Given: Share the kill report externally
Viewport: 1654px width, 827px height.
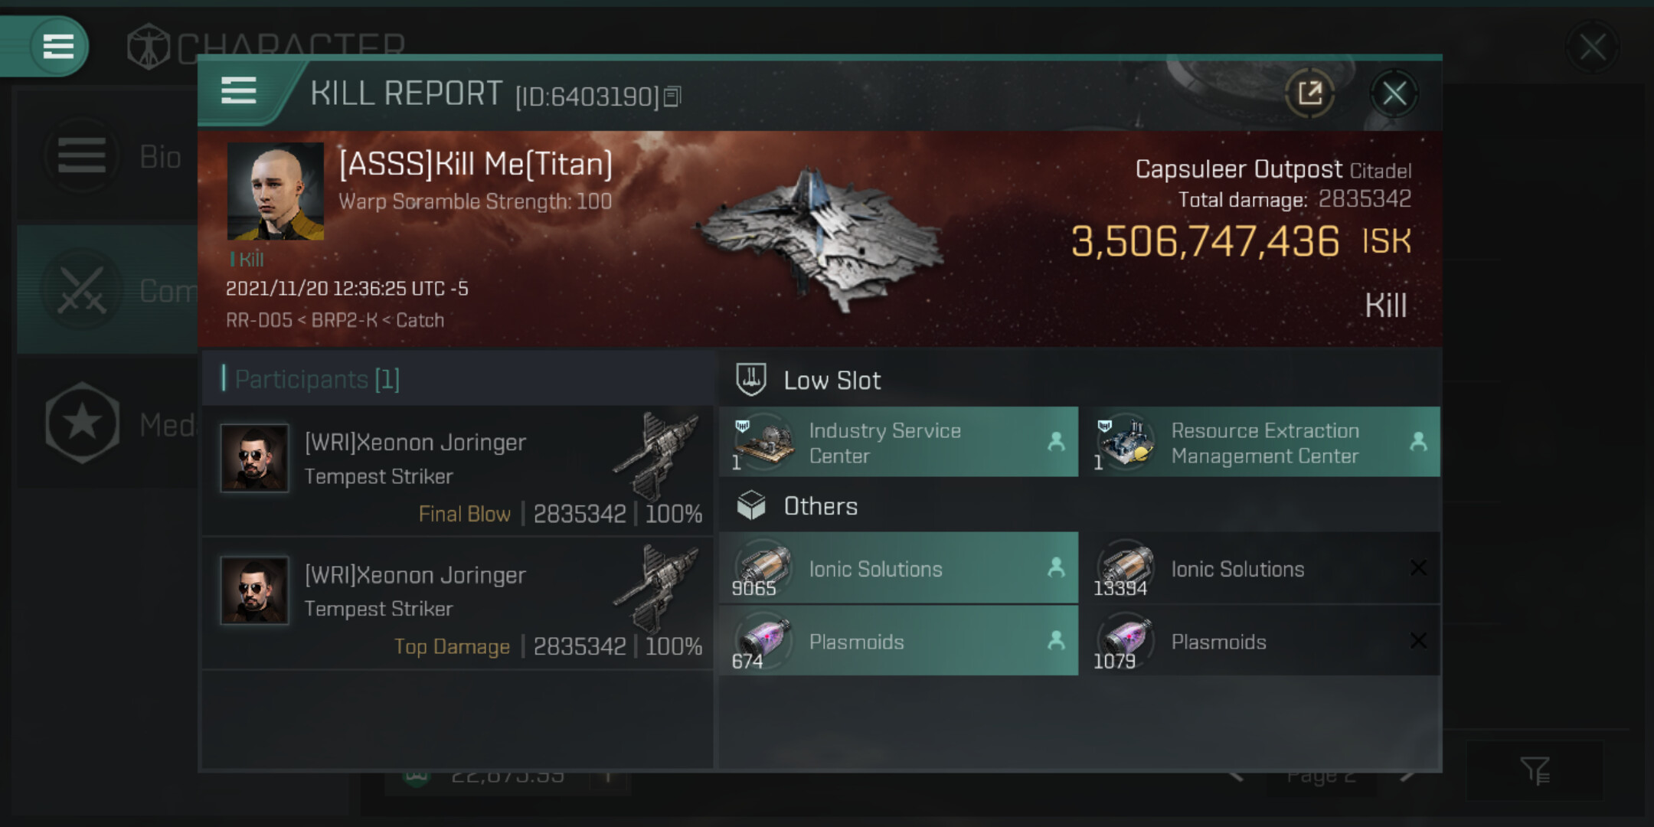Looking at the screenshot, I should pos(1310,93).
